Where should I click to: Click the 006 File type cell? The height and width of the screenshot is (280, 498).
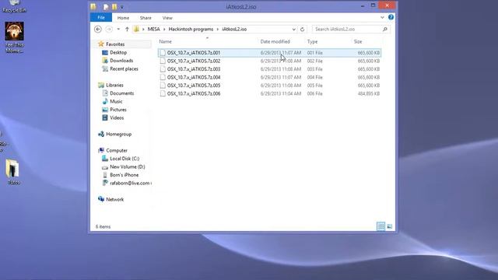(314, 93)
